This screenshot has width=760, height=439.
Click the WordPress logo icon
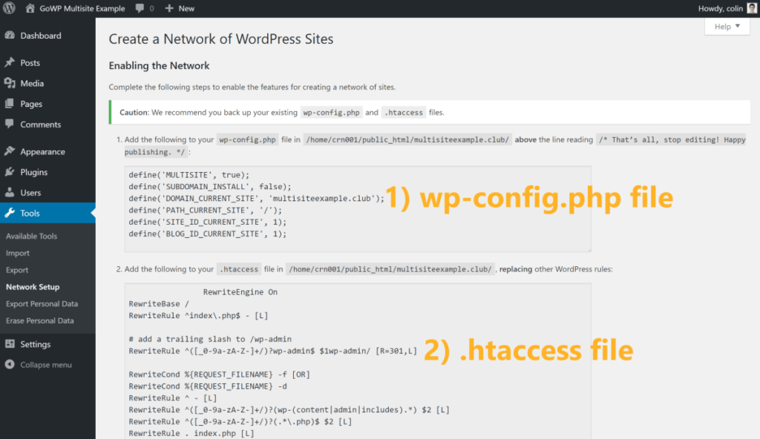[x=9, y=7]
